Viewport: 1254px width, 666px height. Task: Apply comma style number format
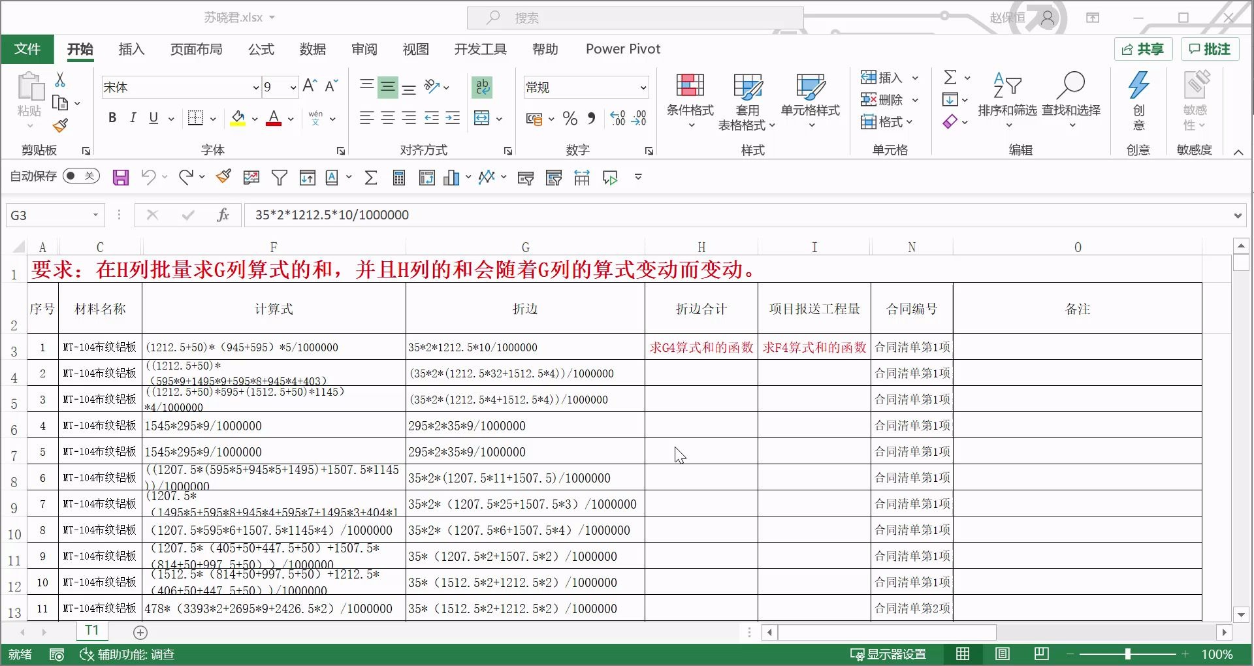tap(591, 118)
